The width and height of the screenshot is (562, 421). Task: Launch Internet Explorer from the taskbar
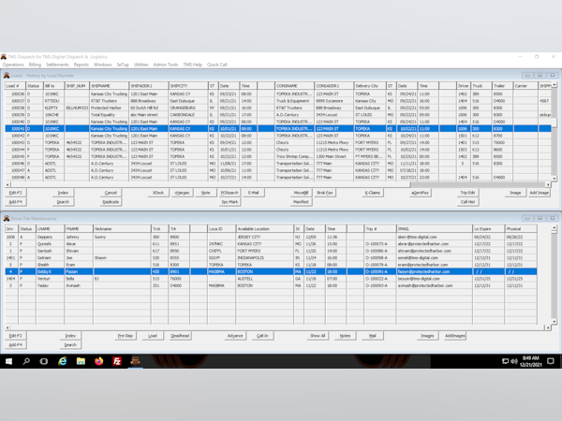pyautogui.click(x=63, y=361)
